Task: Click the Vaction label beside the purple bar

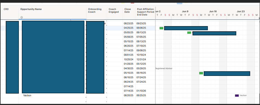Action: (x=243, y=95)
